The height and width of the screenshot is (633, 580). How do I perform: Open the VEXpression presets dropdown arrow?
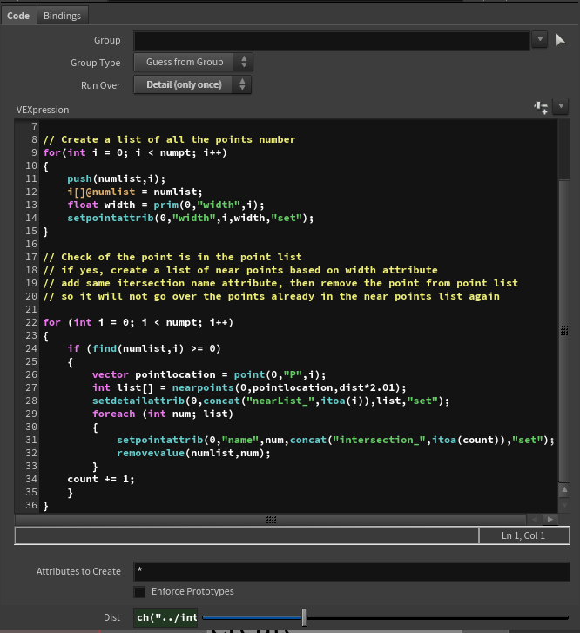click(x=561, y=106)
